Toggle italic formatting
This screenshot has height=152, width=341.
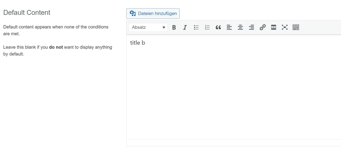coord(185,27)
